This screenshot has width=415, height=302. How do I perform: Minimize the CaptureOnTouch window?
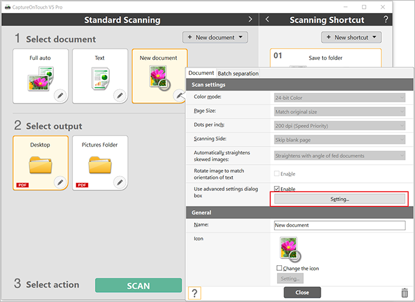coord(345,7)
